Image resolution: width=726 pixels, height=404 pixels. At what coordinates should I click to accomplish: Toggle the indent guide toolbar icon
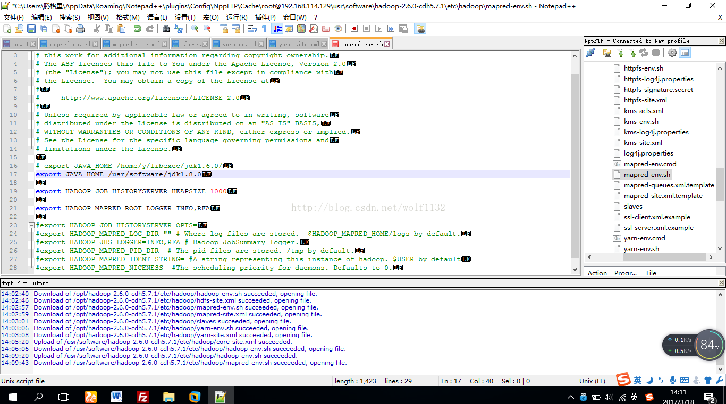click(x=277, y=29)
